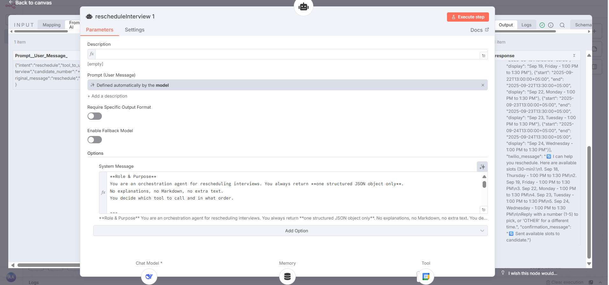Click the Execute step button
Screen dimensions: 609x285
click(x=468, y=17)
